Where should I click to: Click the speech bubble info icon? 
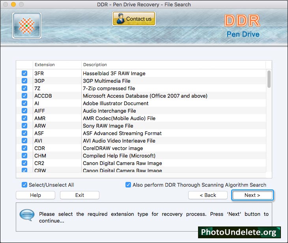pyautogui.click(x=27, y=215)
